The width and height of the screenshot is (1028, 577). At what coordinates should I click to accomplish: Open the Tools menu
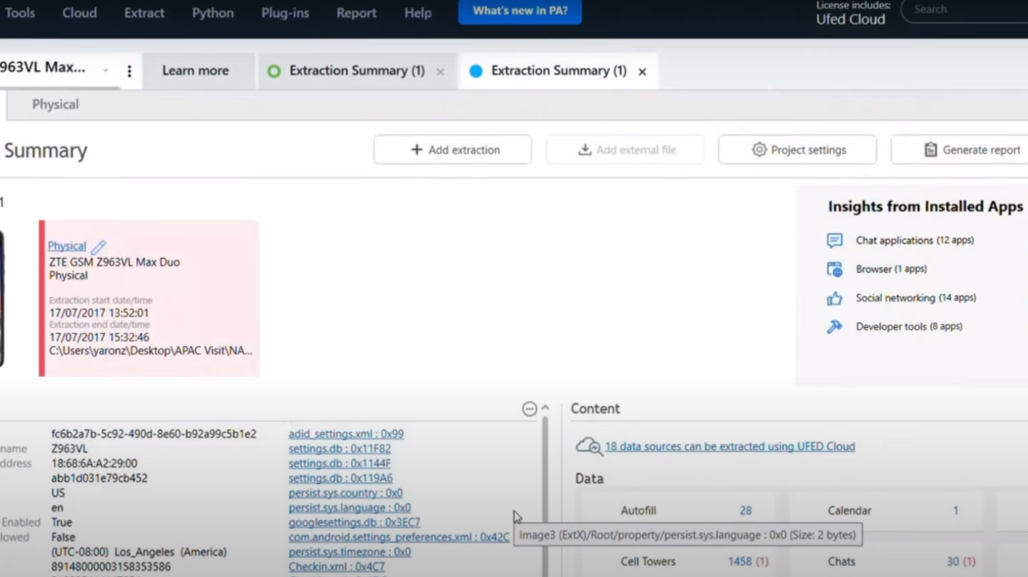[x=20, y=13]
